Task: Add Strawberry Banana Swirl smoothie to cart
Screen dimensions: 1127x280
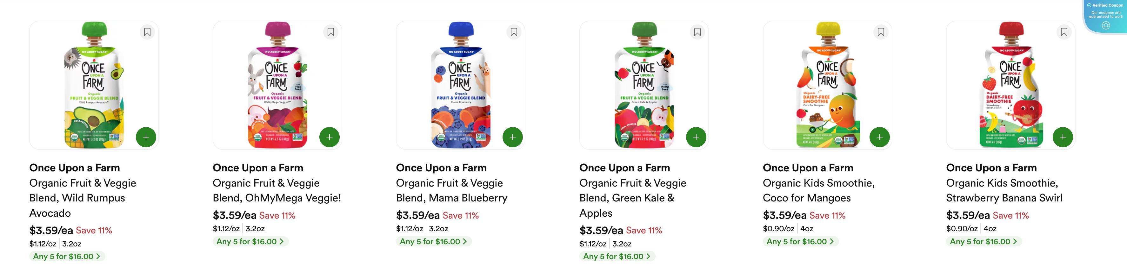Action: tap(1062, 137)
